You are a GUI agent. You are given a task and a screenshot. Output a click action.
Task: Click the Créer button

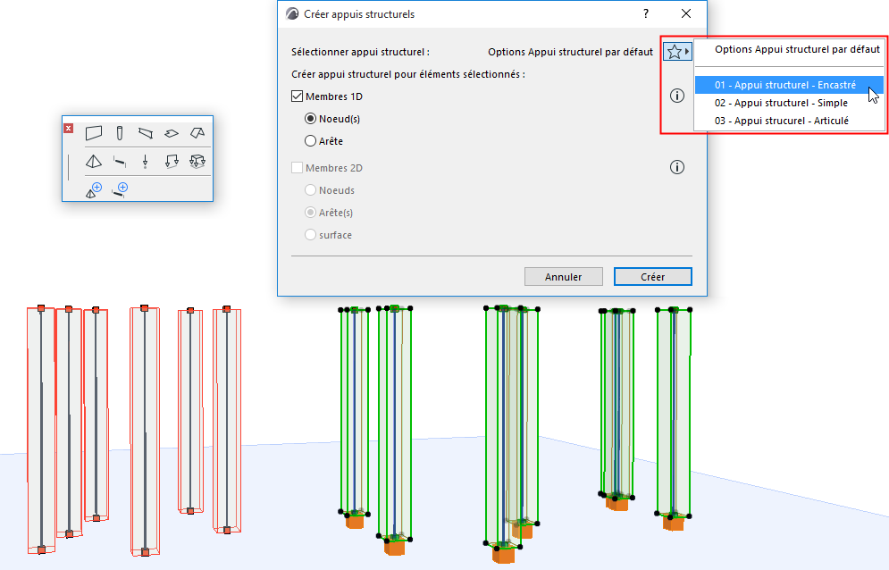click(x=652, y=277)
